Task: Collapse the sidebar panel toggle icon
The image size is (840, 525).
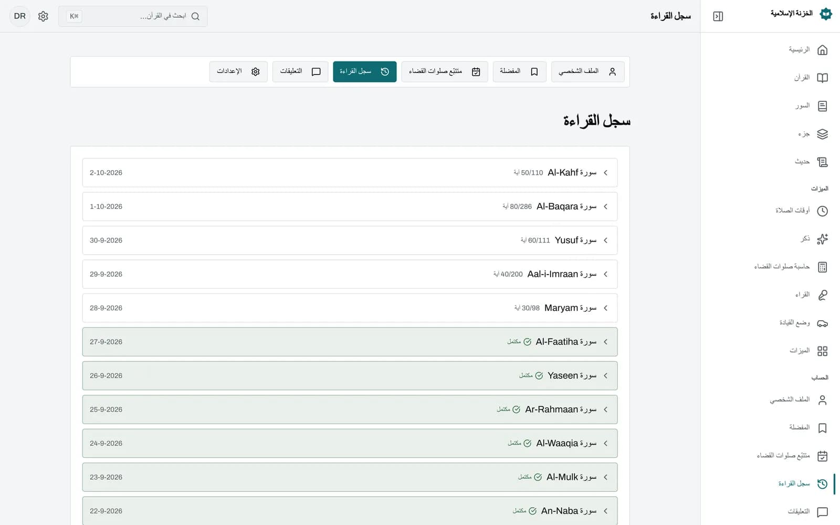Action: click(x=718, y=16)
